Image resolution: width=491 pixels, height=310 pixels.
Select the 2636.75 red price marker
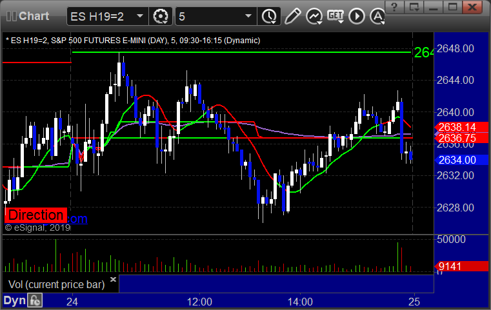pyautogui.click(x=461, y=138)
